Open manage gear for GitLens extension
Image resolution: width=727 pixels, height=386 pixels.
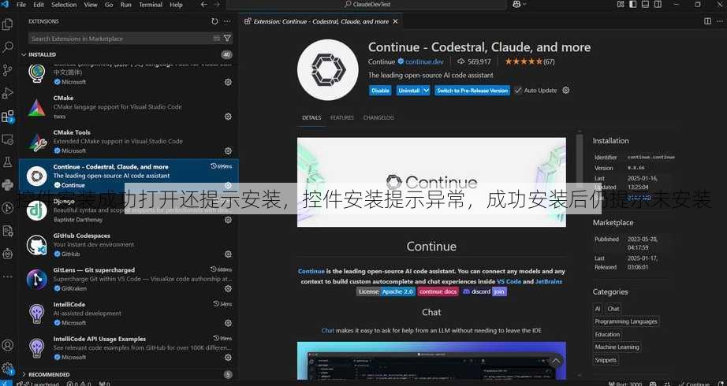[x=228, y=288]
